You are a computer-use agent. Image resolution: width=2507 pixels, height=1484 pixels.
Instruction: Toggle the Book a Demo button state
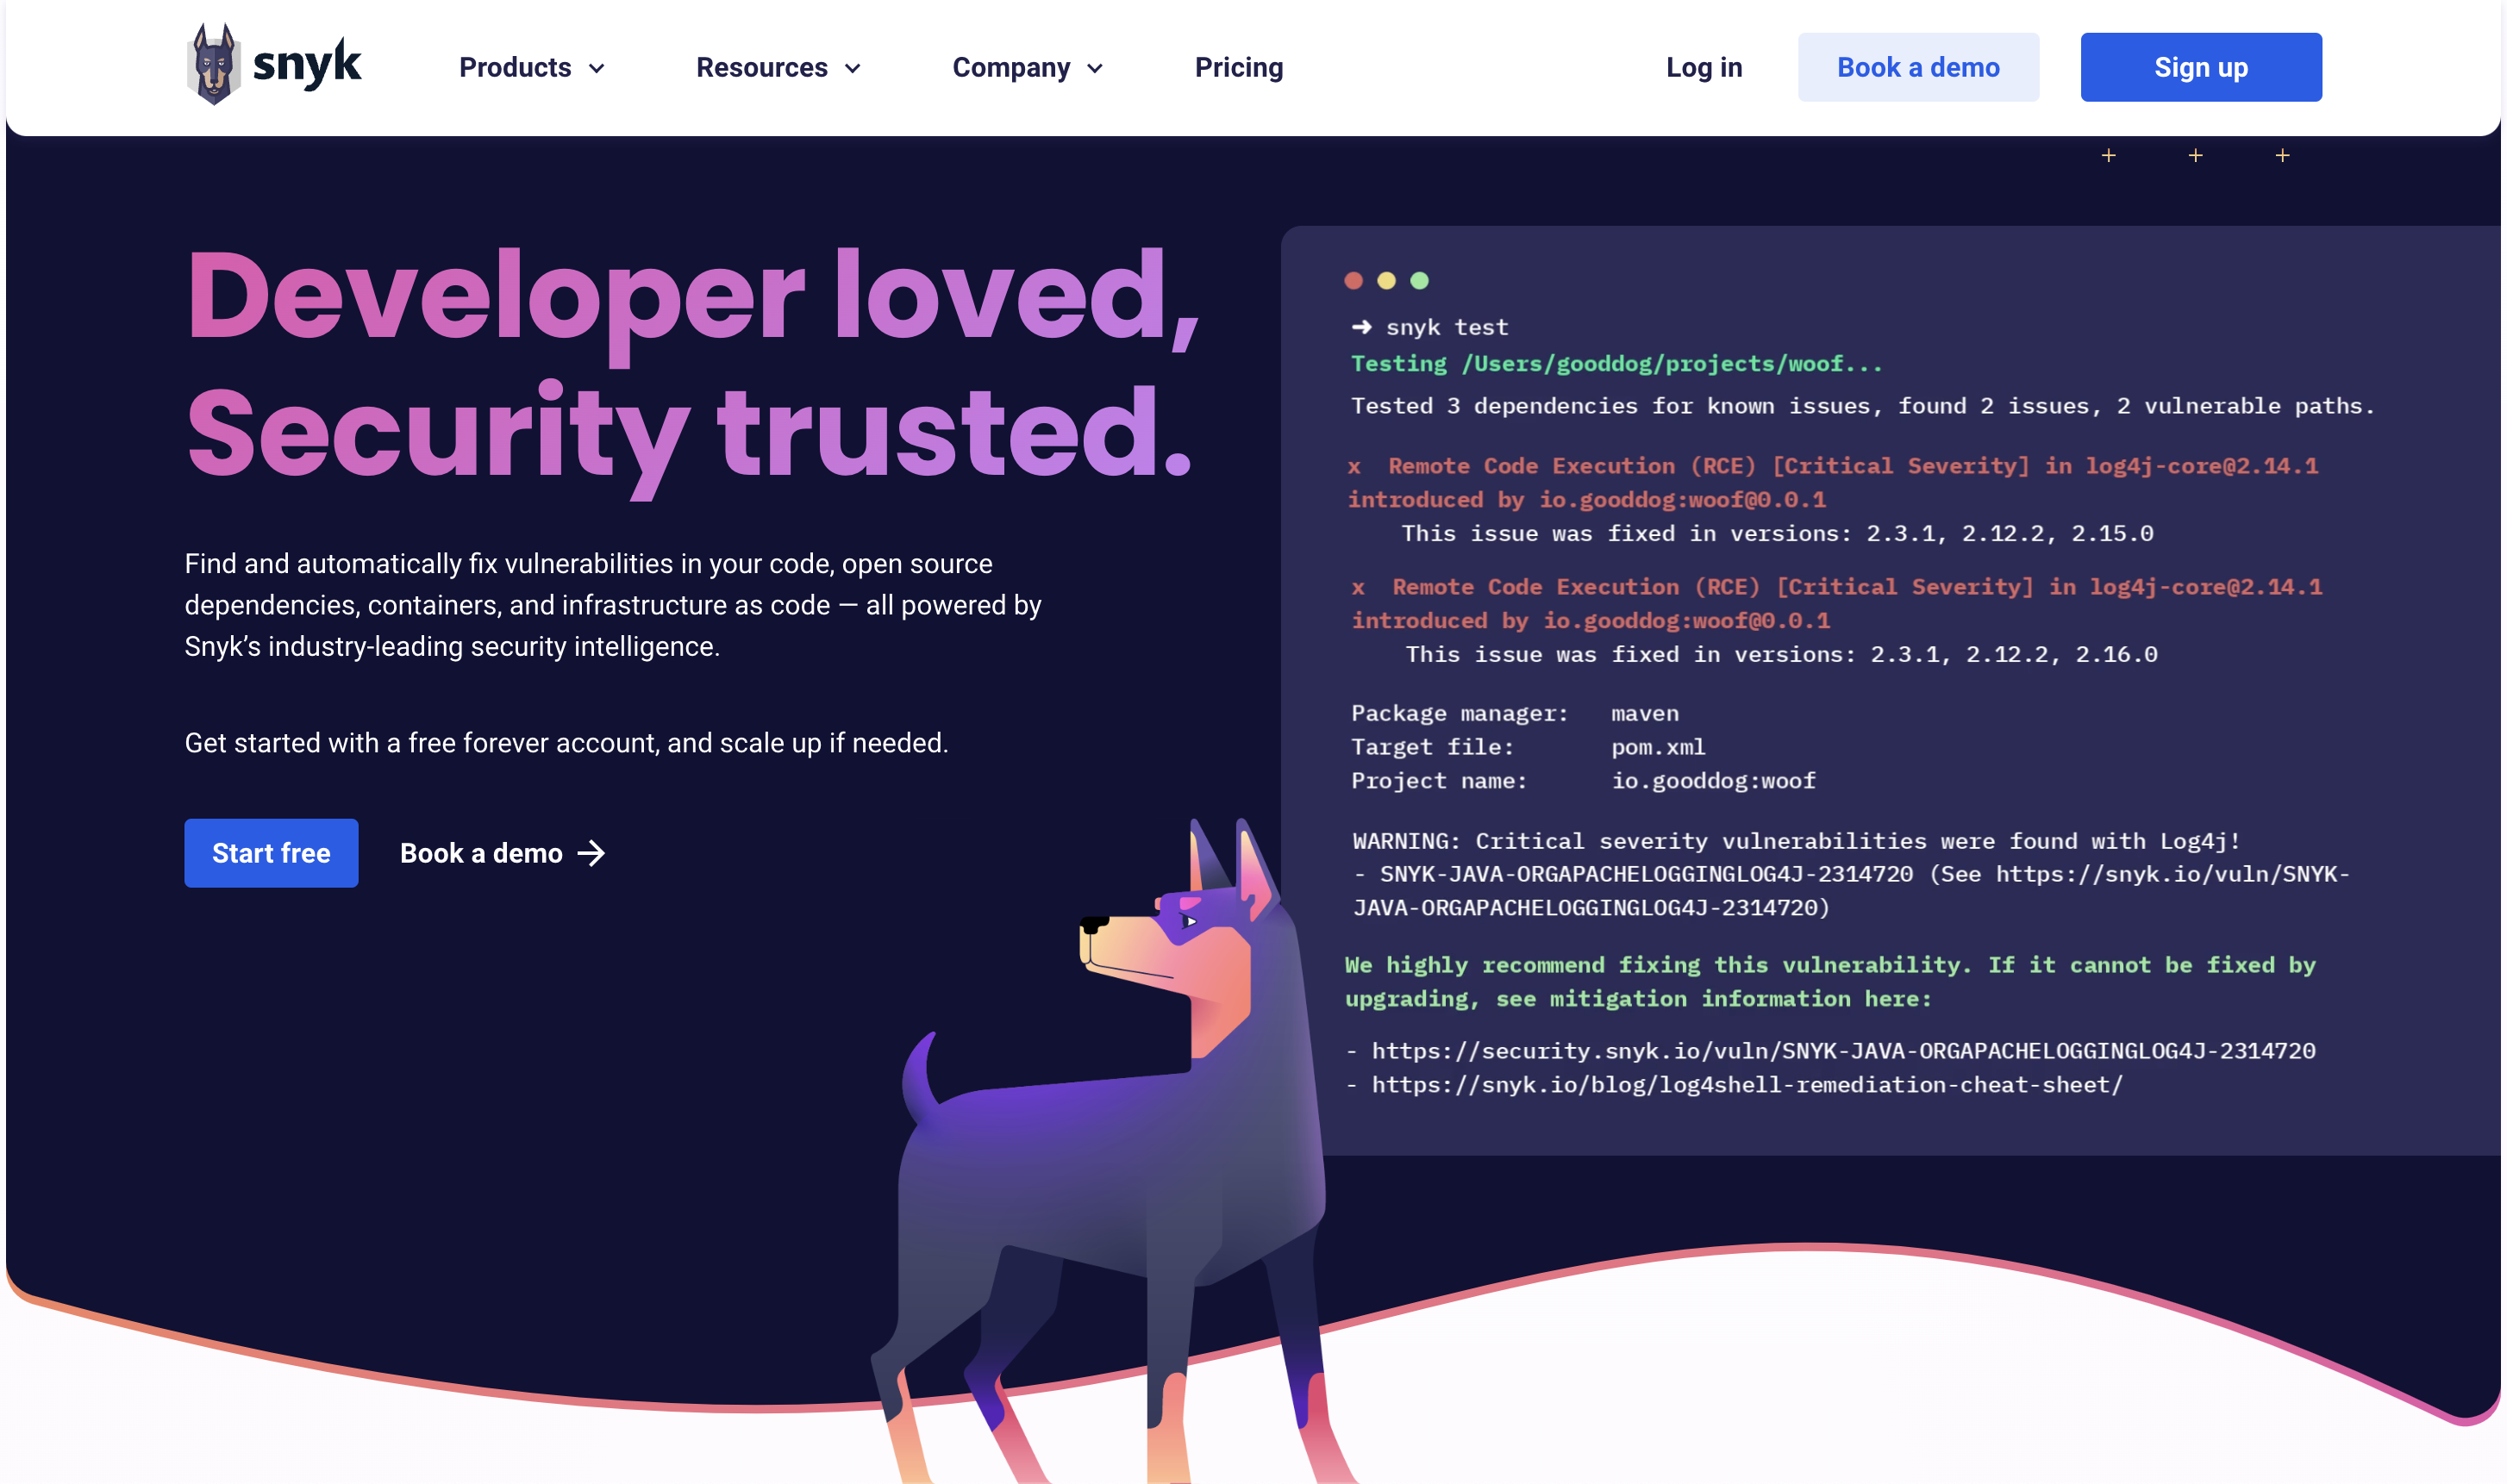pyautogui.click(x=1919, y=67)
